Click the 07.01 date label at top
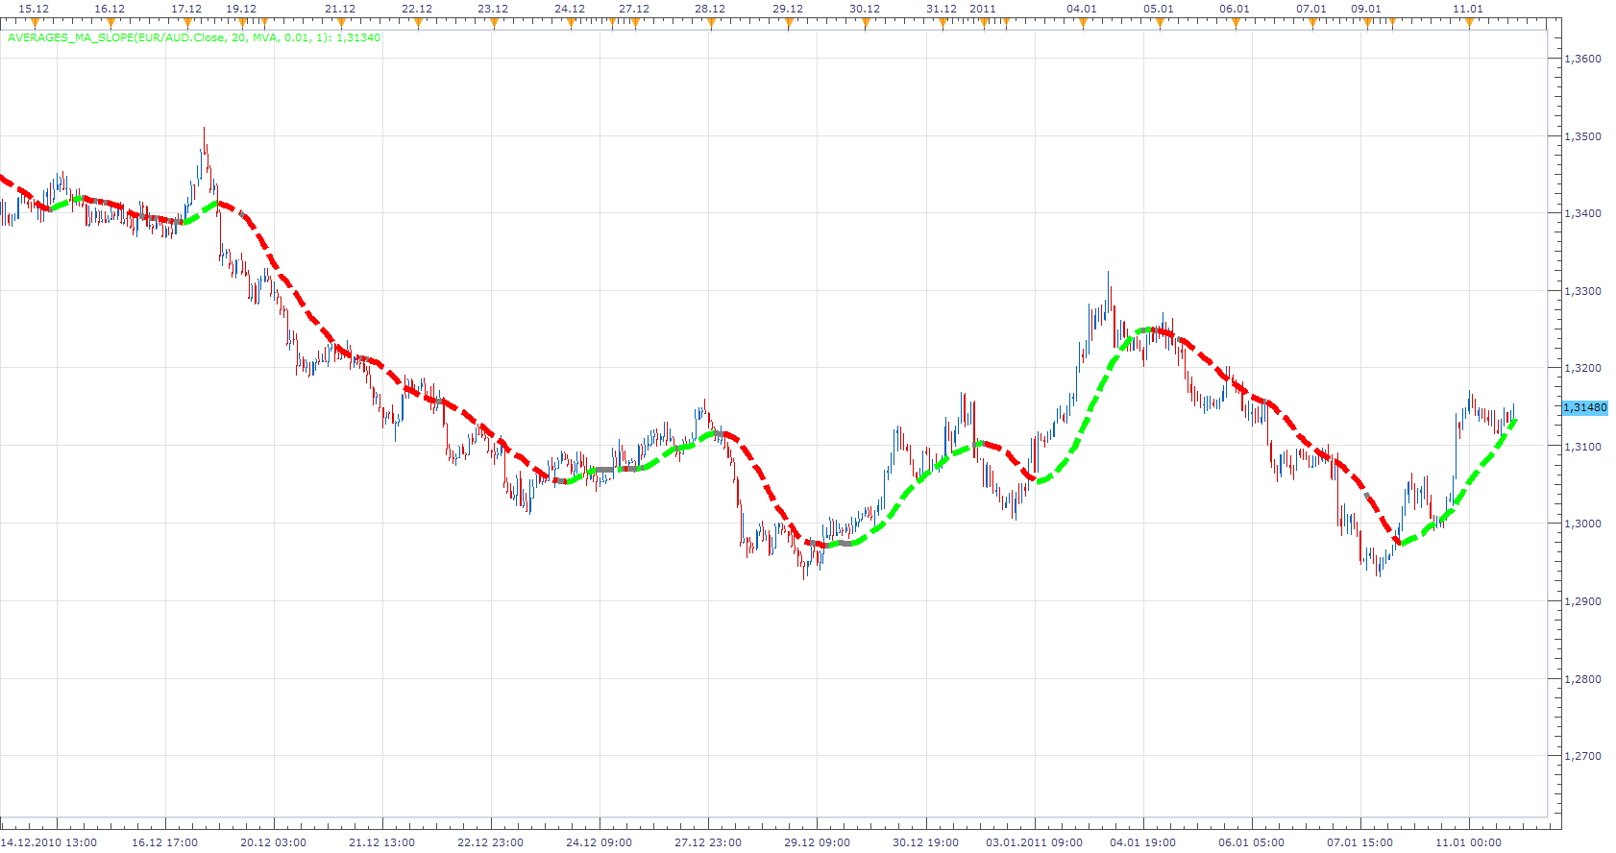 (x=1311, y=9)
